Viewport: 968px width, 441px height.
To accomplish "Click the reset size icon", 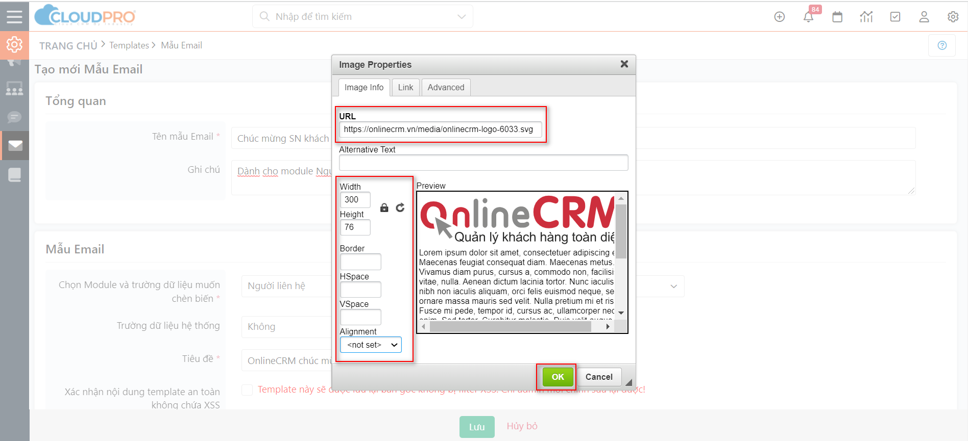I will (x=400, y=207).
